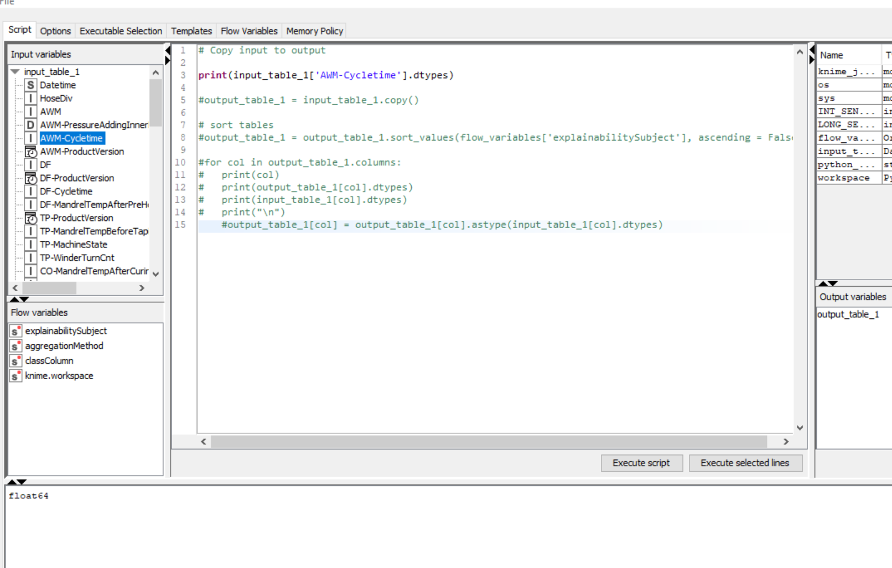Click the integer icon beside DF-Cycletime
The width and height of the screenshot is (892, 568).
pos(30,191)
